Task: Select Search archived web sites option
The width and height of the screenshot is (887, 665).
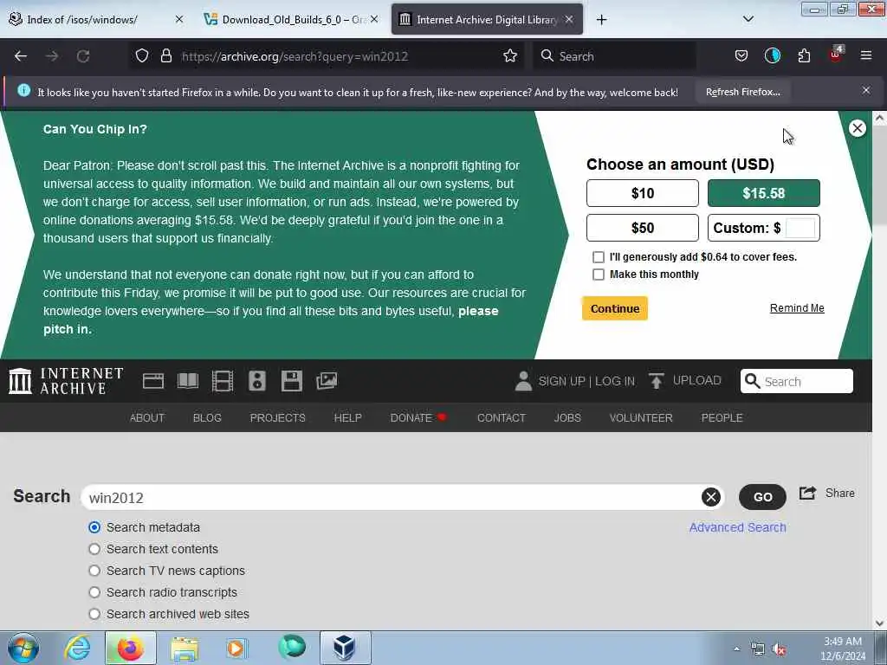Action: (94, 614)
